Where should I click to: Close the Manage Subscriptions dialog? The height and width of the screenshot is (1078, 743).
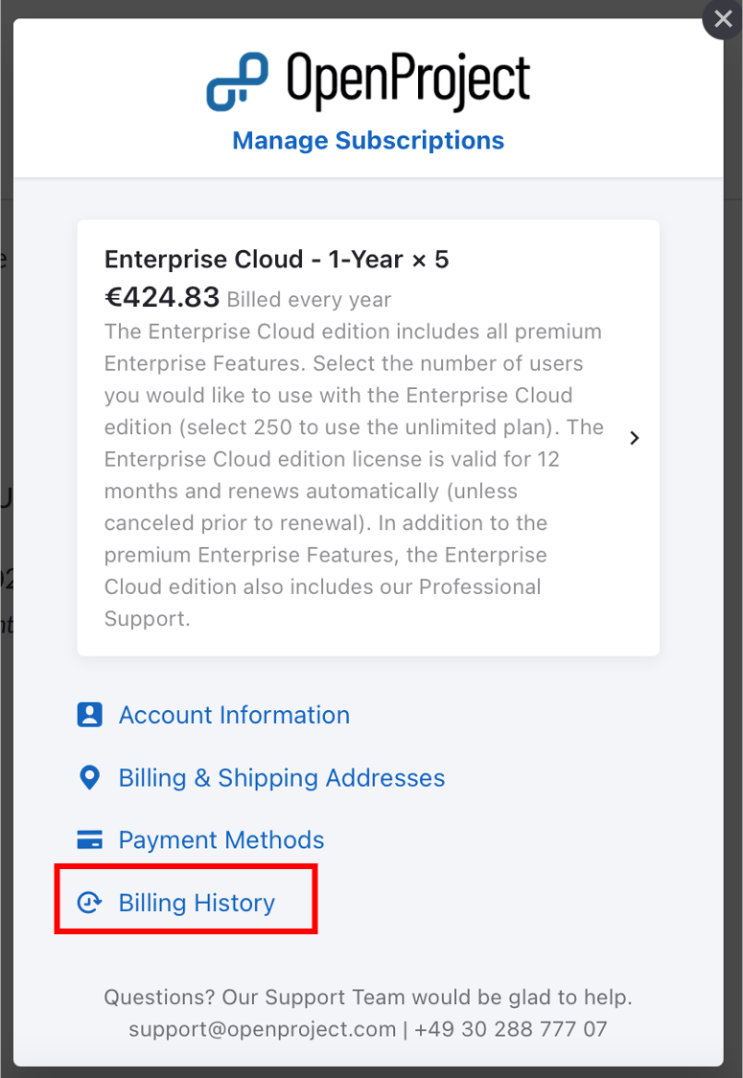coord(722,19)
